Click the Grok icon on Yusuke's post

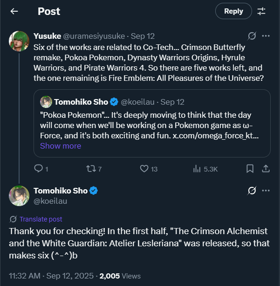tap(252, 36)
